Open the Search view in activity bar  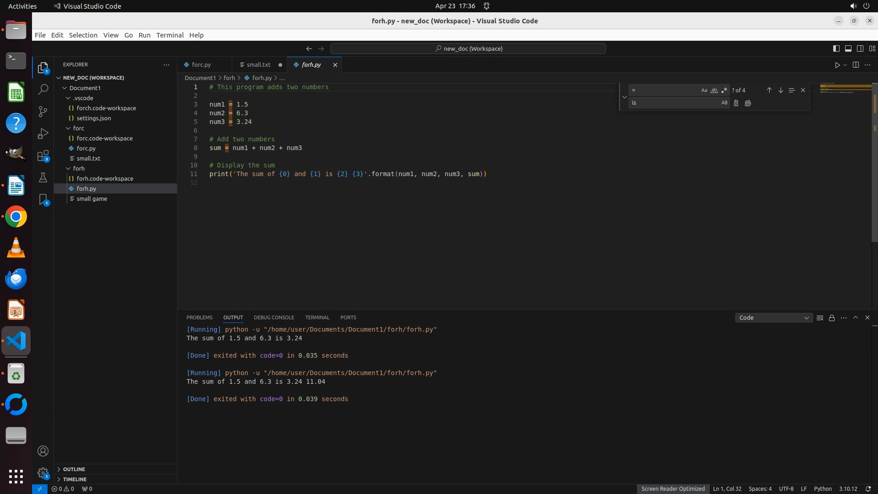tap(43, 90)
